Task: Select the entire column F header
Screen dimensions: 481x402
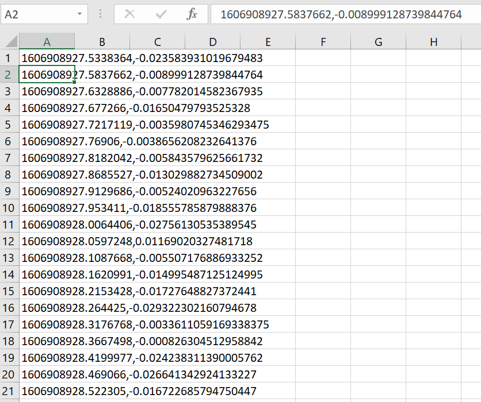Action: coord(323,41)
